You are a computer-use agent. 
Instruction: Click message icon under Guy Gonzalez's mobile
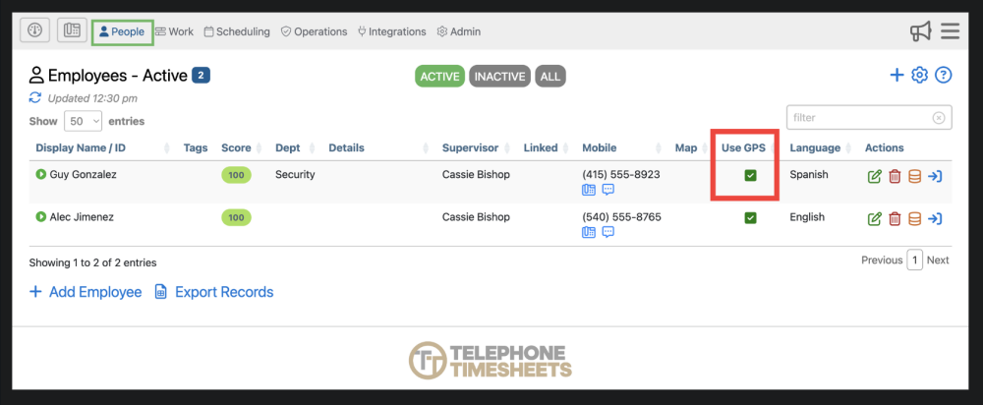coord(607,190)
